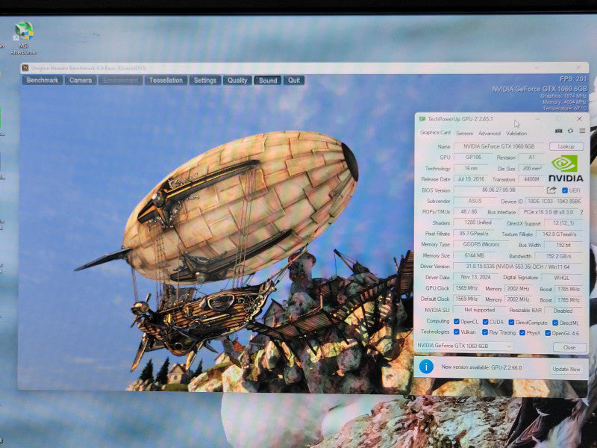Switch to the Sensors tab
Image resolution: width=597 pixels, height=448 pixels.
(x=464, y=133)
